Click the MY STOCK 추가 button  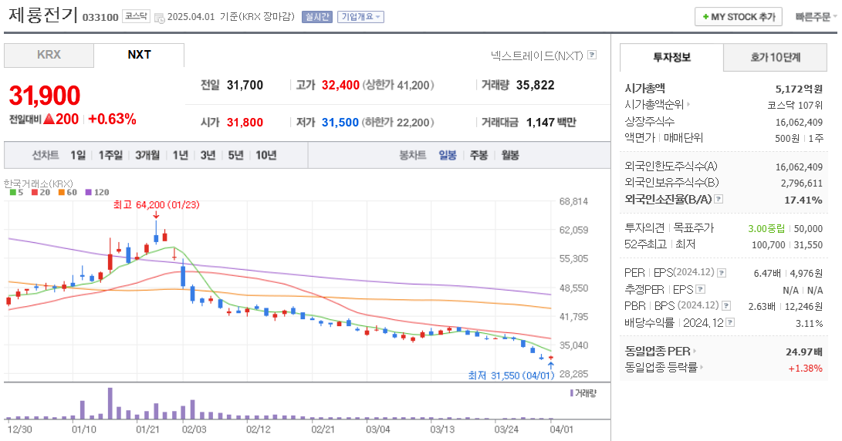coord(739,17)
